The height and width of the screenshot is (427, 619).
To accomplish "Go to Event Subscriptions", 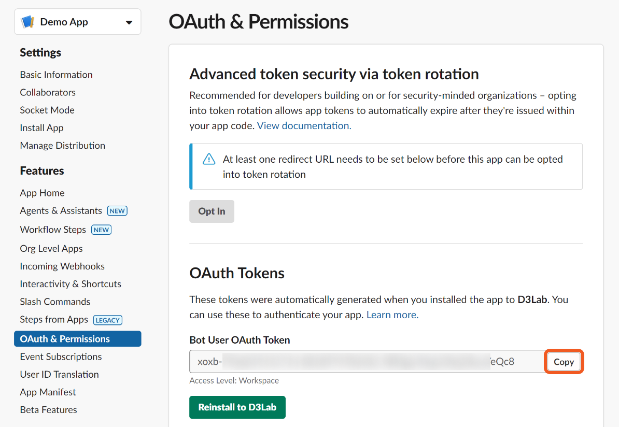I will pyautogui.click(x=61, y=357).
